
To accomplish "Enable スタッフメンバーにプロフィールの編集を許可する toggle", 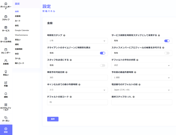I will [x=167, y=53].
